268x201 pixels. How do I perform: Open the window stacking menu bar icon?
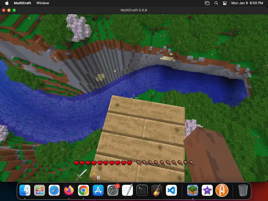[x=207, y=3]
